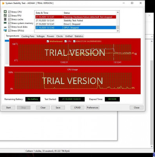Toggle the Stress CPU checkbox

click(x=9, y=12)
